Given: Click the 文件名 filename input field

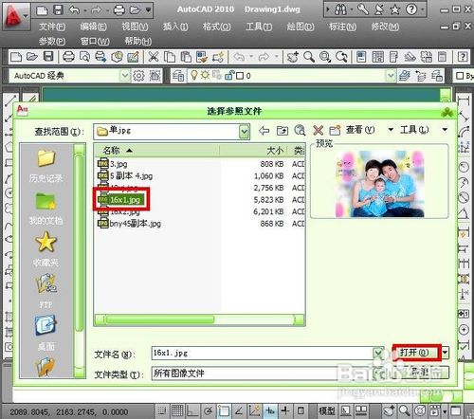Looking at the screenshot, I should coord(263,353).
